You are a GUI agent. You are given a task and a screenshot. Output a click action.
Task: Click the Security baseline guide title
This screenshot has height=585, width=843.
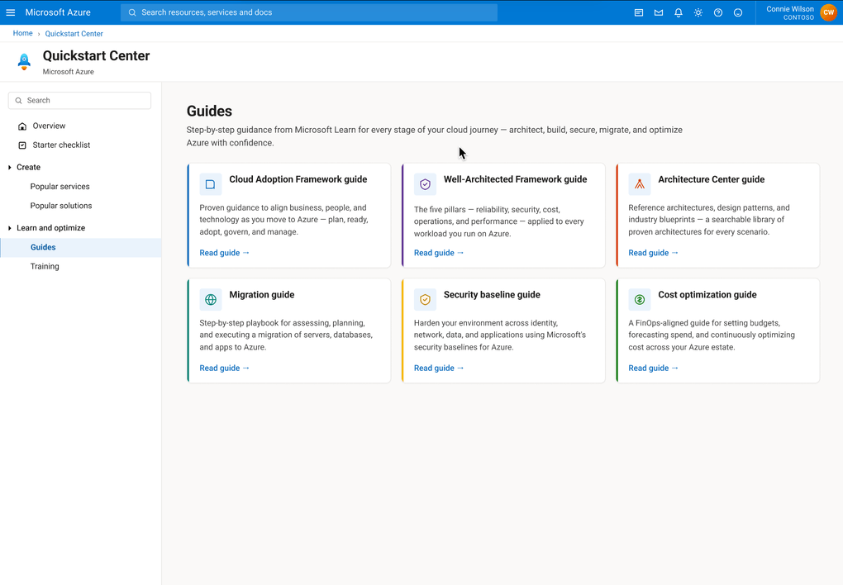(492, 295)
